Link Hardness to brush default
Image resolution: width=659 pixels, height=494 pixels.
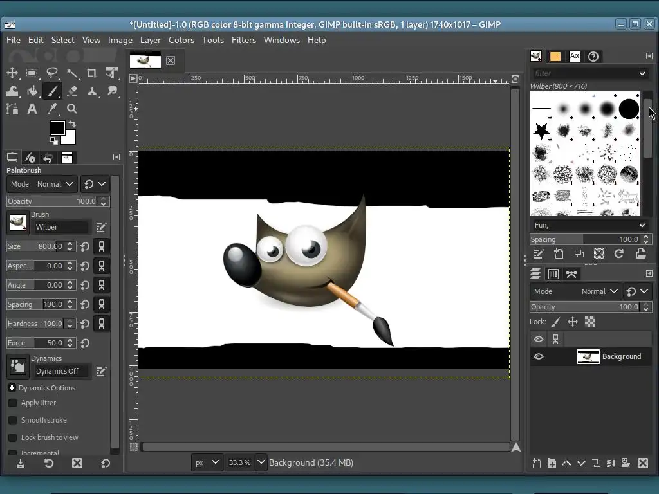(x=101, y=324)
